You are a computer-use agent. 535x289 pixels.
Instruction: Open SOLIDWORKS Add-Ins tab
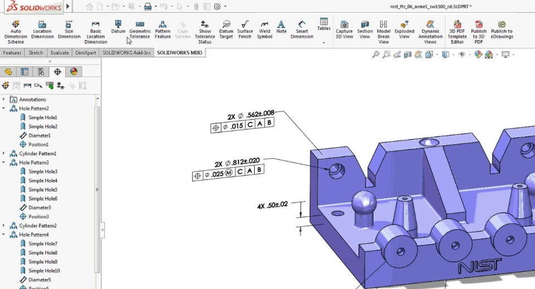click(127, 53)
